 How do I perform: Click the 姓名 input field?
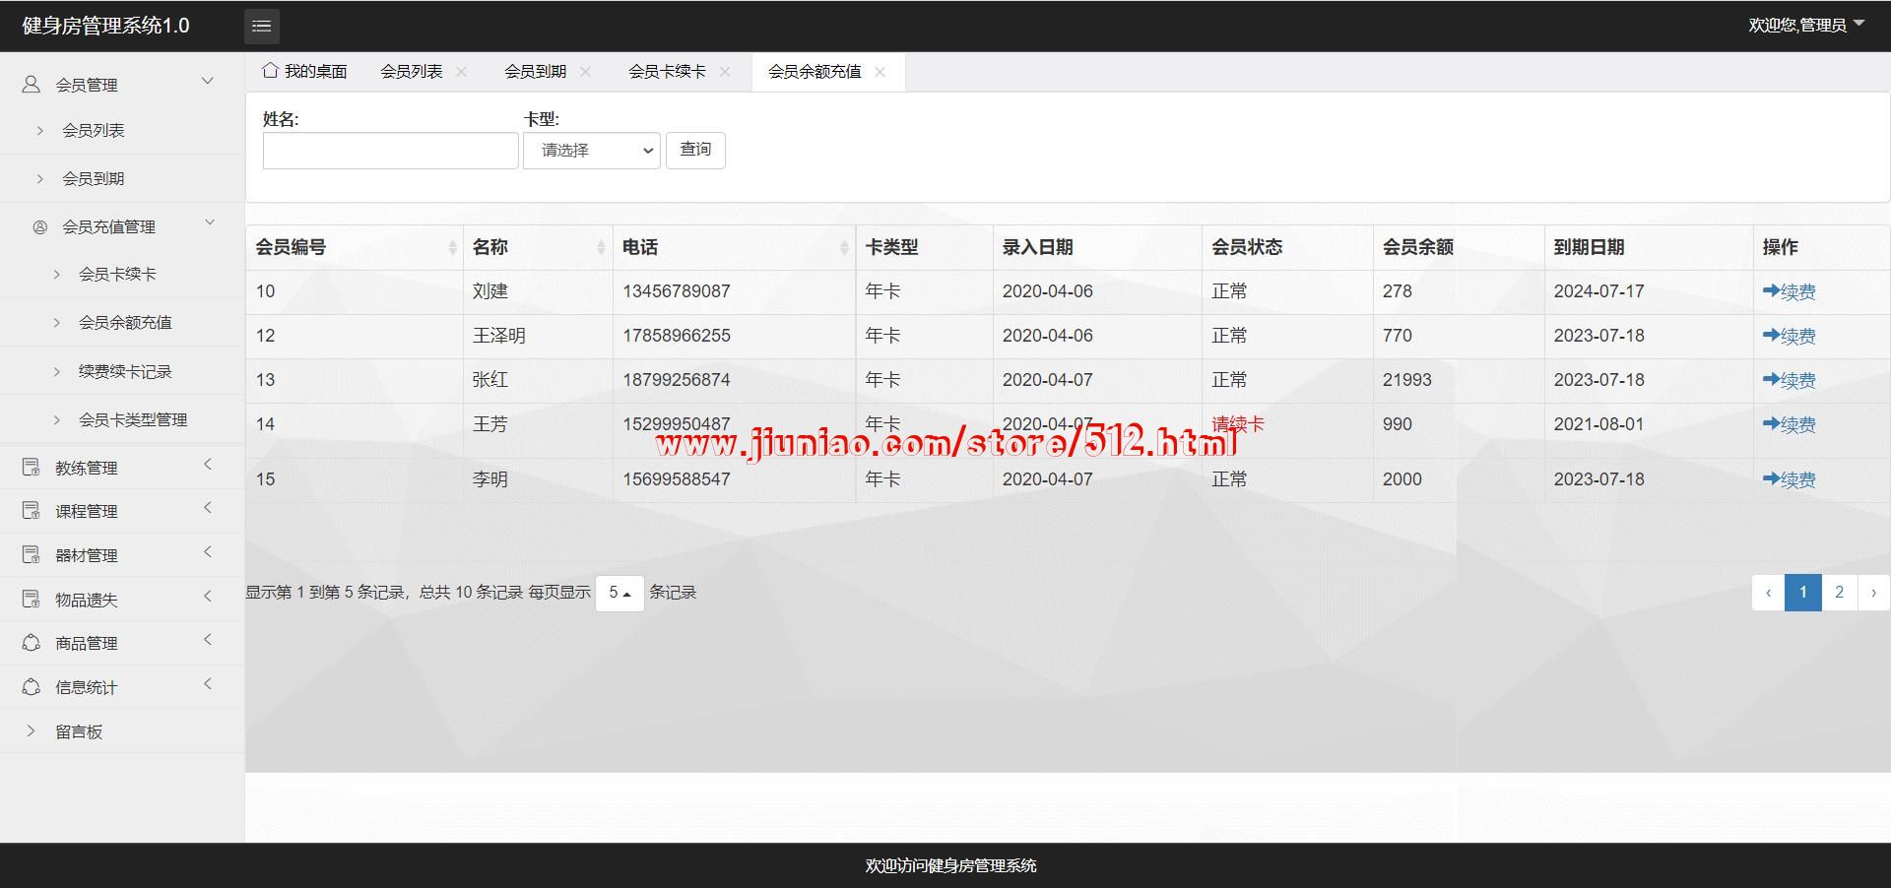point(390,151)
